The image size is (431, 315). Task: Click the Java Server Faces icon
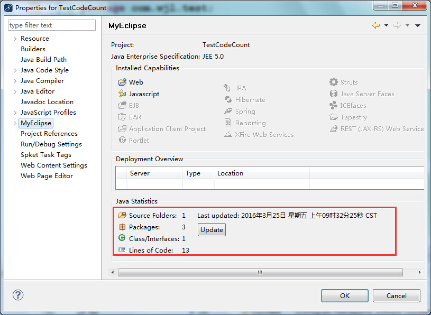333,94
